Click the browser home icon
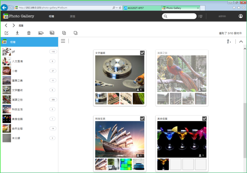The width and height of the screenshot is (247, 173). click(234, 7)
